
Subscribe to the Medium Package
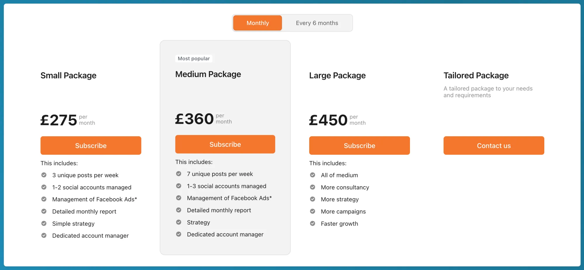pos(225,144)
